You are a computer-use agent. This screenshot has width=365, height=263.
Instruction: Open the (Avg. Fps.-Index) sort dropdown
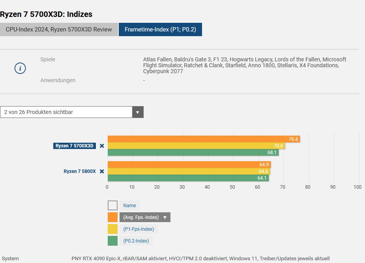145,217
